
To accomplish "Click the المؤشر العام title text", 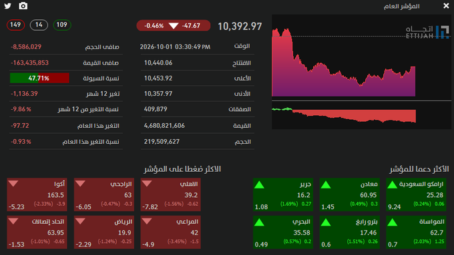I will (x=402, y=6).
